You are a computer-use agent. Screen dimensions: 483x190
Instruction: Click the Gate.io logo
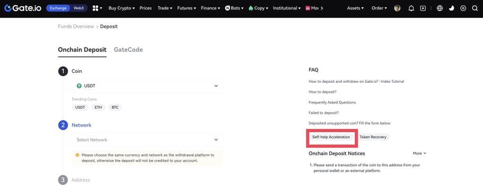(x=23, y=8)
